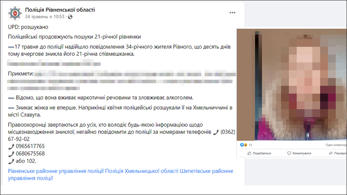View the Один коментар comments count
The height and width of the screenshot is (195, 347).
(336, 145)
